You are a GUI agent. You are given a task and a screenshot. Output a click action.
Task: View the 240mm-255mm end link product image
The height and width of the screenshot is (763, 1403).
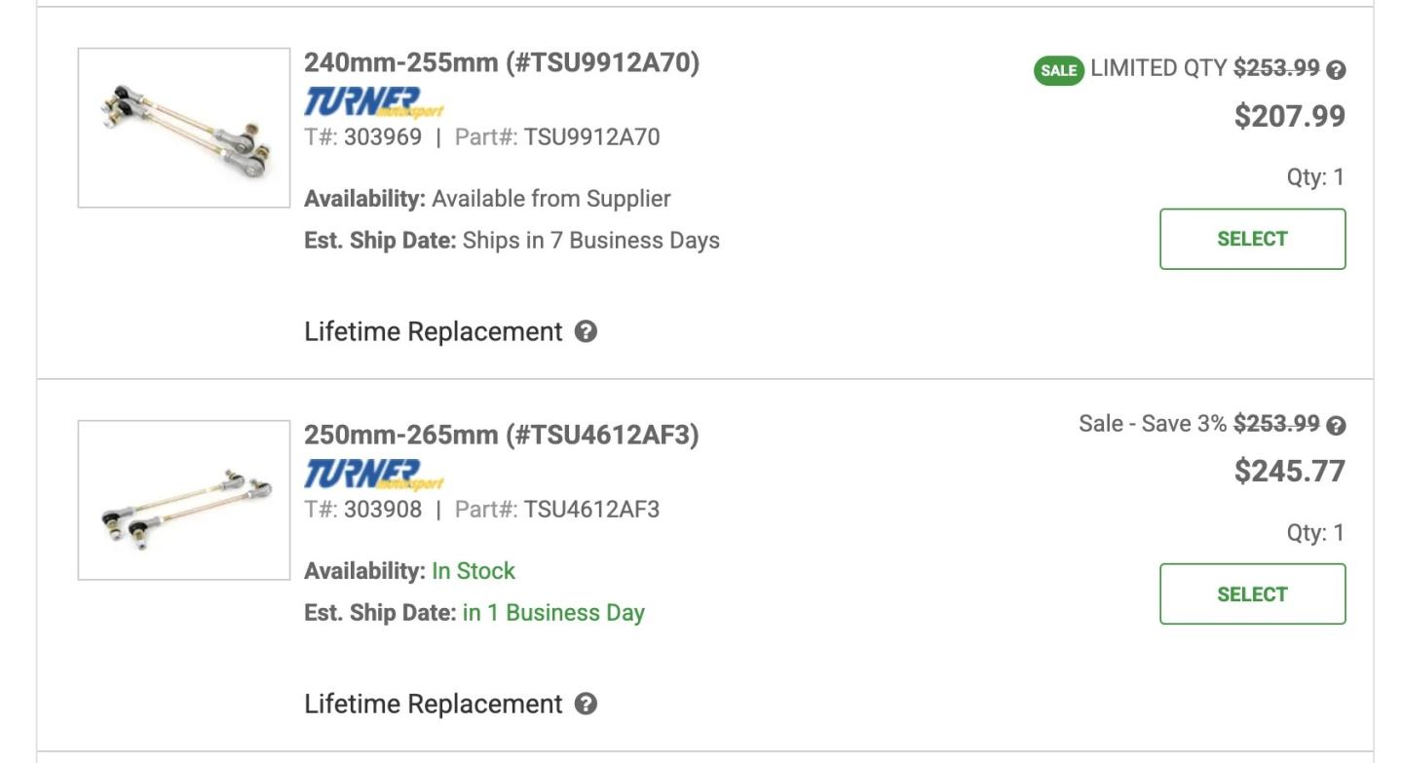pos(184,128)
